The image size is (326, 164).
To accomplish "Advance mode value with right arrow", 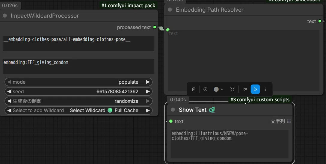I will [x=148, y=82].
